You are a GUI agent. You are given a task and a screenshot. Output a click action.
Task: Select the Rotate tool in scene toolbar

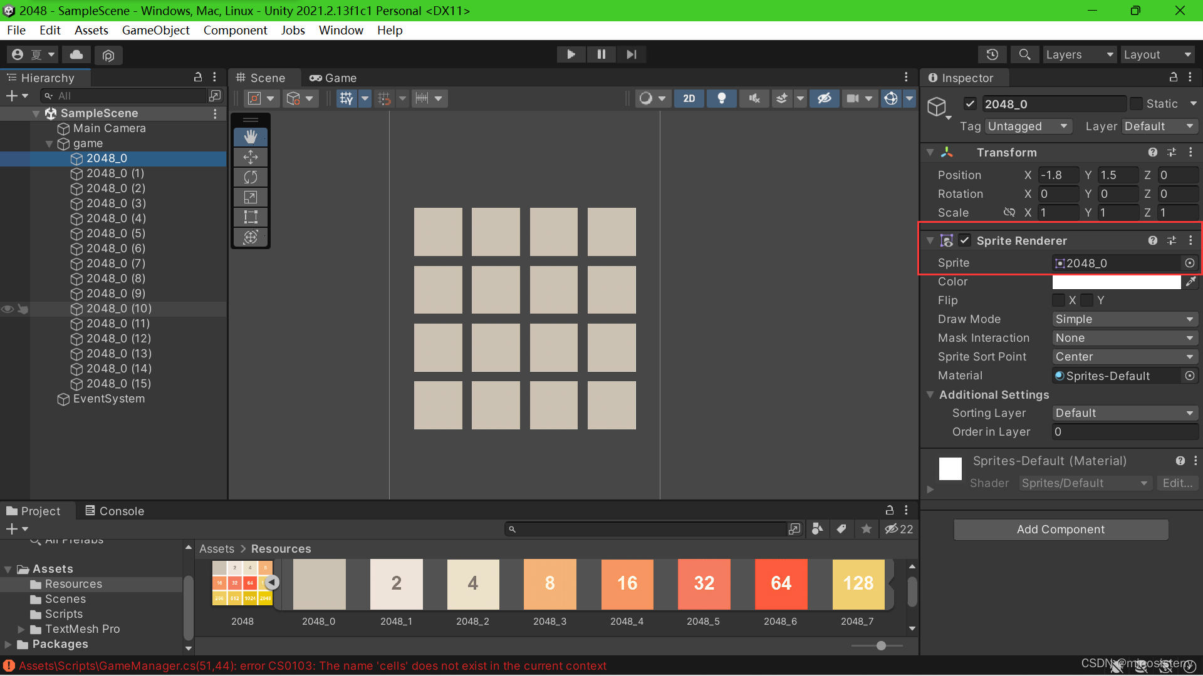click(251, 177)
